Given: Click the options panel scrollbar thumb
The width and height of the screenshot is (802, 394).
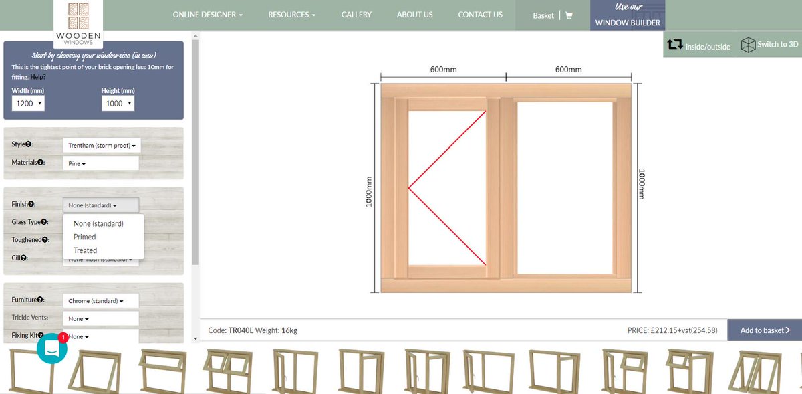Looking at the screenshot, I should point(195,153).
